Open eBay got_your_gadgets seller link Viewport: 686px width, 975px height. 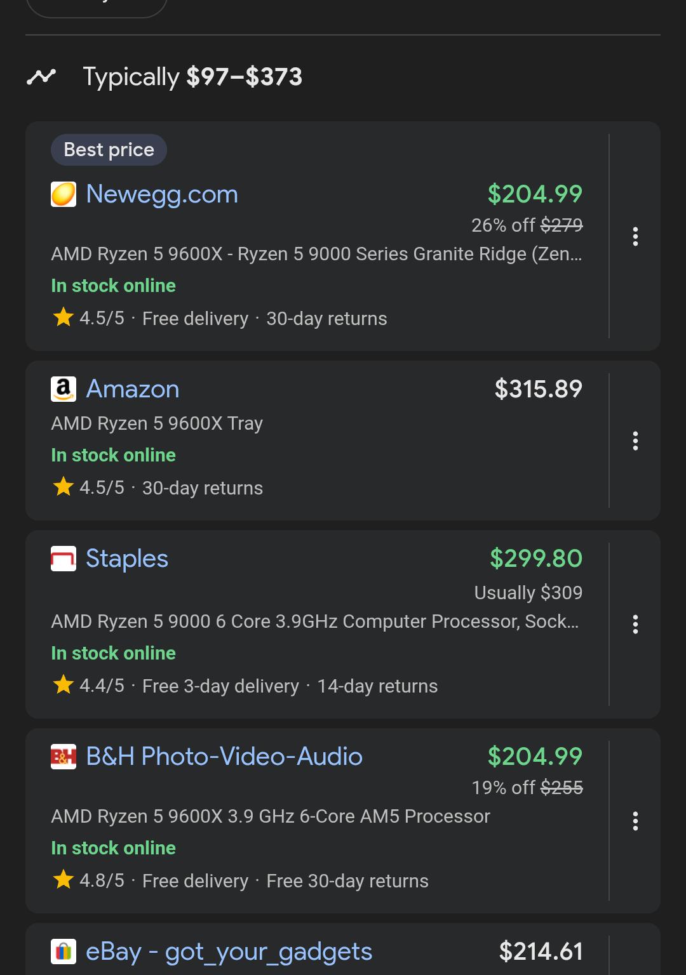pos(229,952)
